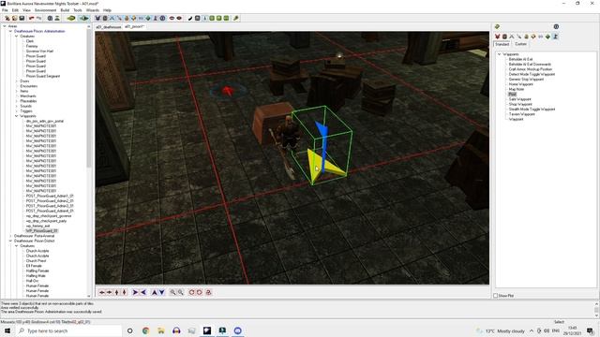Select the Merchants icon in the palette panel
Viewport: 600px width, 337px height.
point(526,37)
